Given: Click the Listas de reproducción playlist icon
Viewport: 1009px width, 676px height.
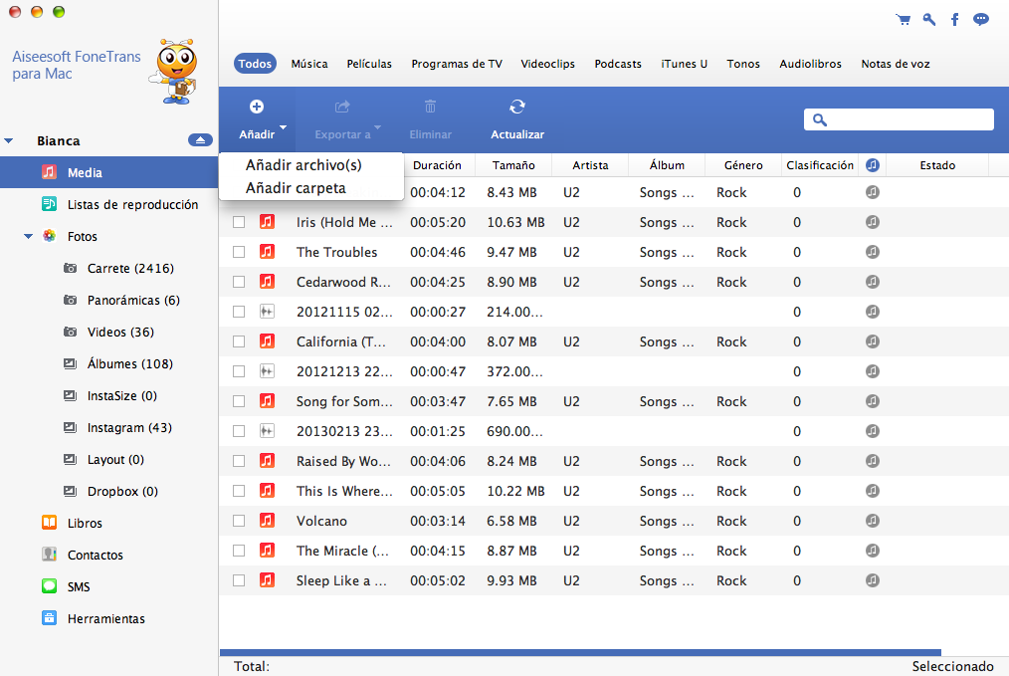Looking at the screenshot, I should coord(49,204).
